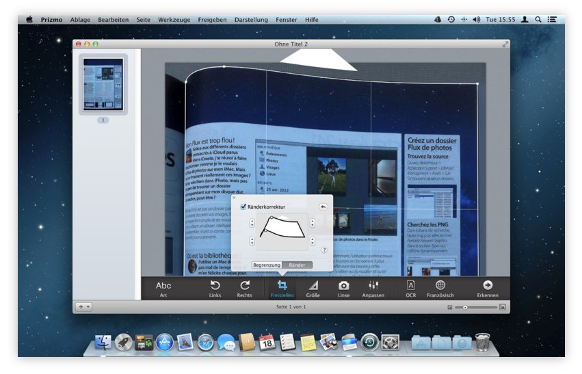Select the OCR mode icon
Screen dimensions: 582x374
410,287
